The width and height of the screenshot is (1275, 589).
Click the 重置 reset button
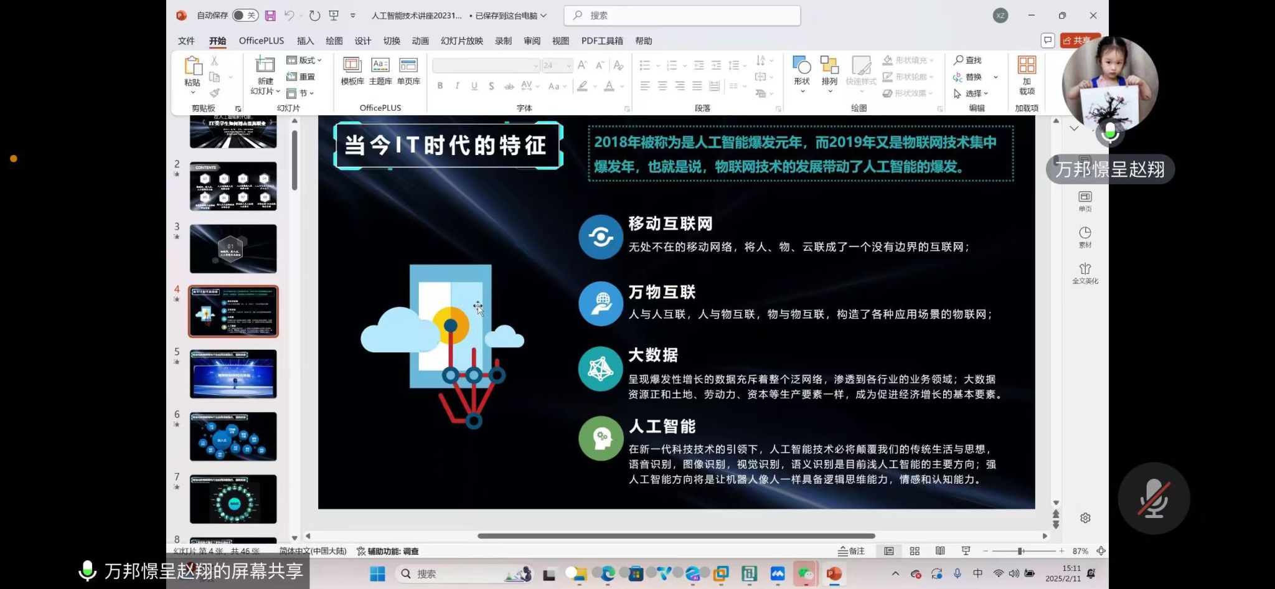tap(301, 77)
